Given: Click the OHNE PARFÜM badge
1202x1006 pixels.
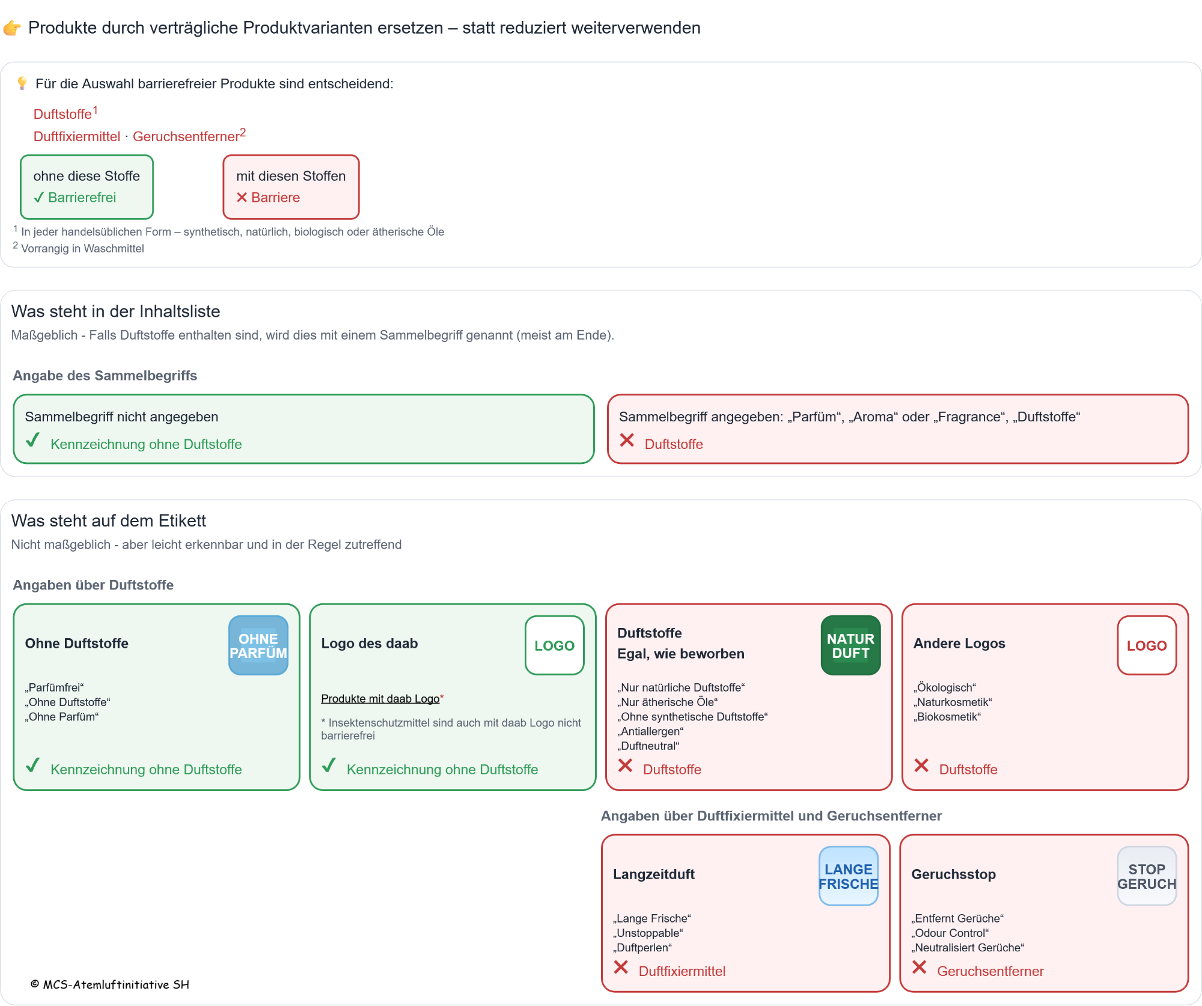Looking at the screenshot, I should click(258, 645).
